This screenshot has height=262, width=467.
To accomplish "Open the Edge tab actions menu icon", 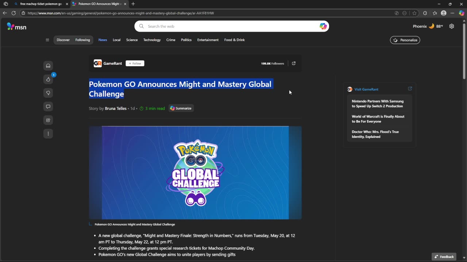I will (6, 4).
